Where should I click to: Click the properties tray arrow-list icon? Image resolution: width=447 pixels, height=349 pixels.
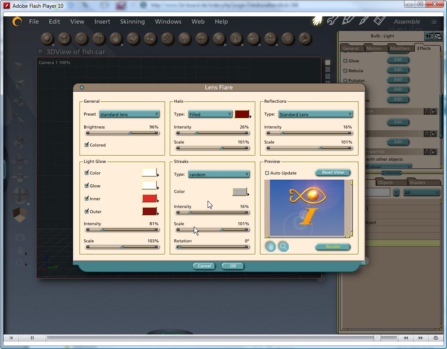tap(429, 36)
